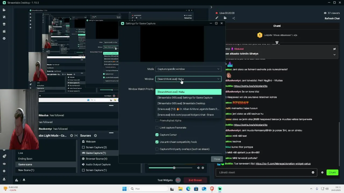The height and width of the screenshot is (193, 344).
Task: Click the camera recording icon under Live
Action: (225, 18)
